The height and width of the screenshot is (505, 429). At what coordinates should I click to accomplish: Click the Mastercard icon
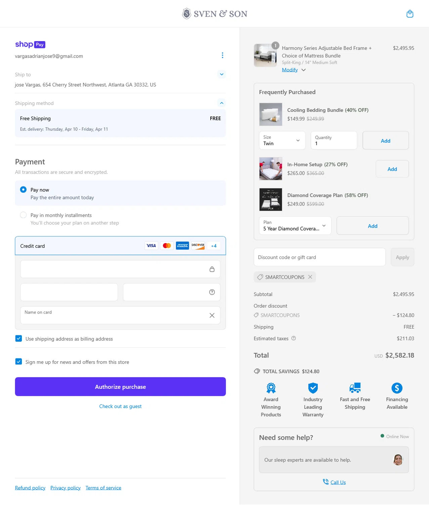click(167, 246)
